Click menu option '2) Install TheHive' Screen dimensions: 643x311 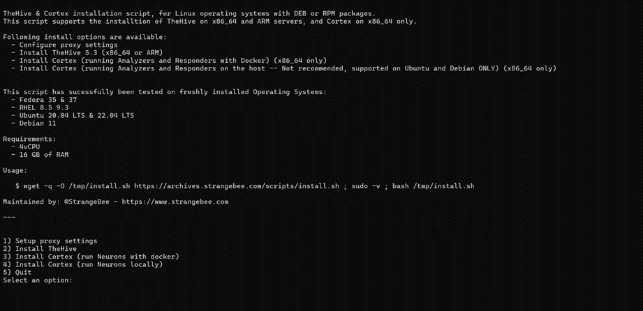[40, 249]
